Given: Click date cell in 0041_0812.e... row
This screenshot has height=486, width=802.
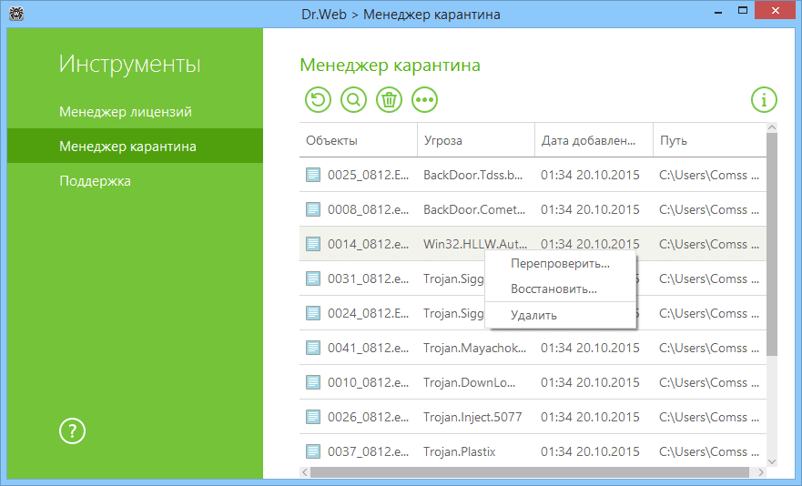Looking at the screenshot, I should [590, 348].
